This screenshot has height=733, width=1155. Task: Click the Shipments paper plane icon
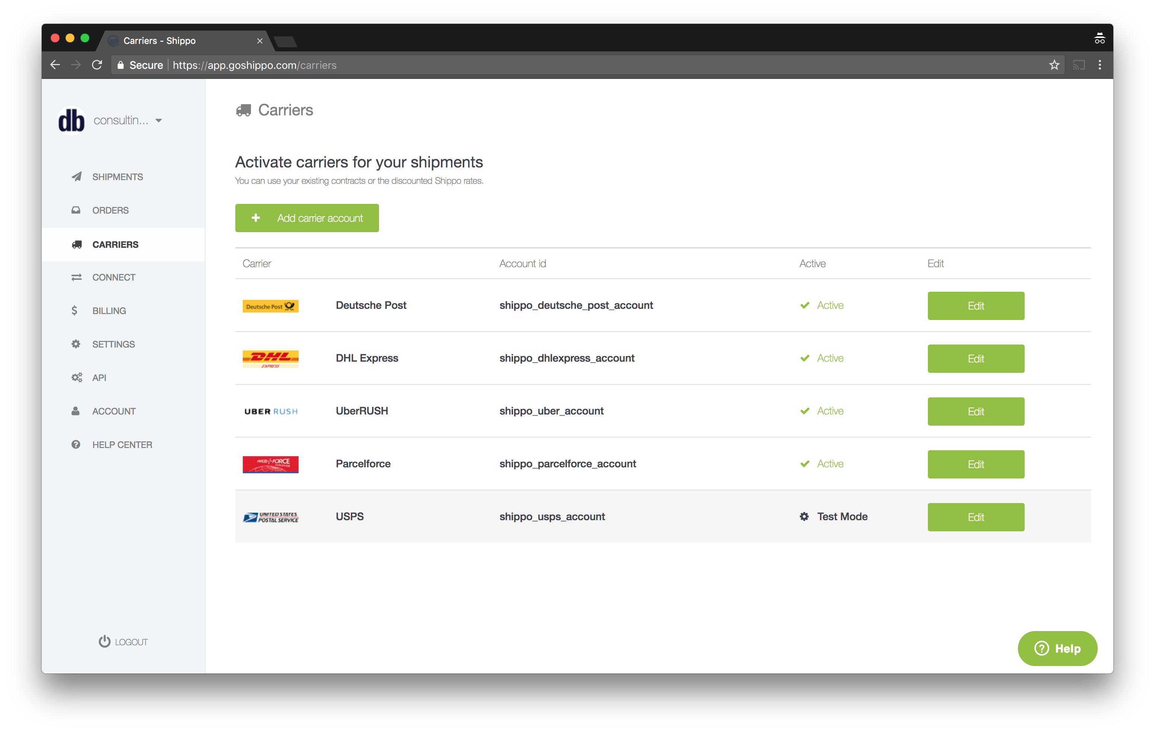tap(76, 177)
